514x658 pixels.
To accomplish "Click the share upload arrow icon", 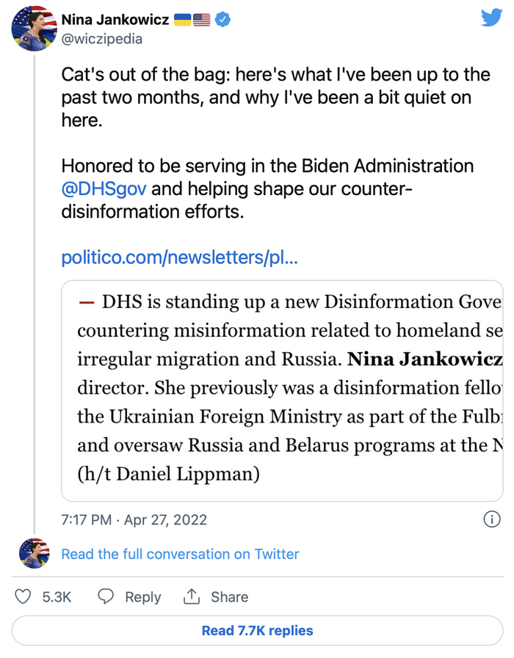I will pos(192,596).
